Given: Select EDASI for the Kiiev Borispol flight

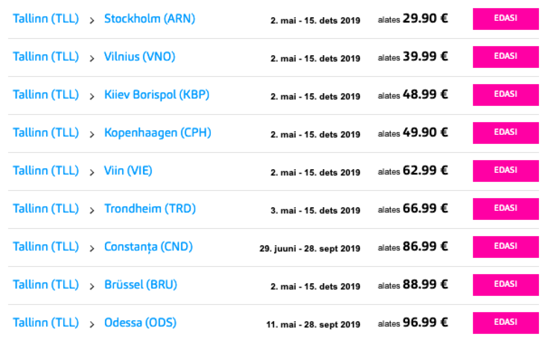Looking at the screenshot, I should (x=505, y=95).
